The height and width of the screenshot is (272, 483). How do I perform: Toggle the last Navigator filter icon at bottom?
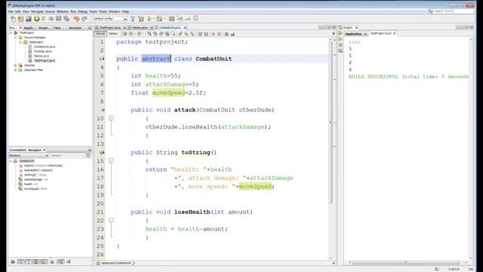click(69, 262)
